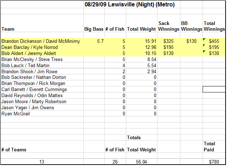Click the 13 teams count cell
The height and width of the screenshot is (166, 227).
tap(42, 162)
